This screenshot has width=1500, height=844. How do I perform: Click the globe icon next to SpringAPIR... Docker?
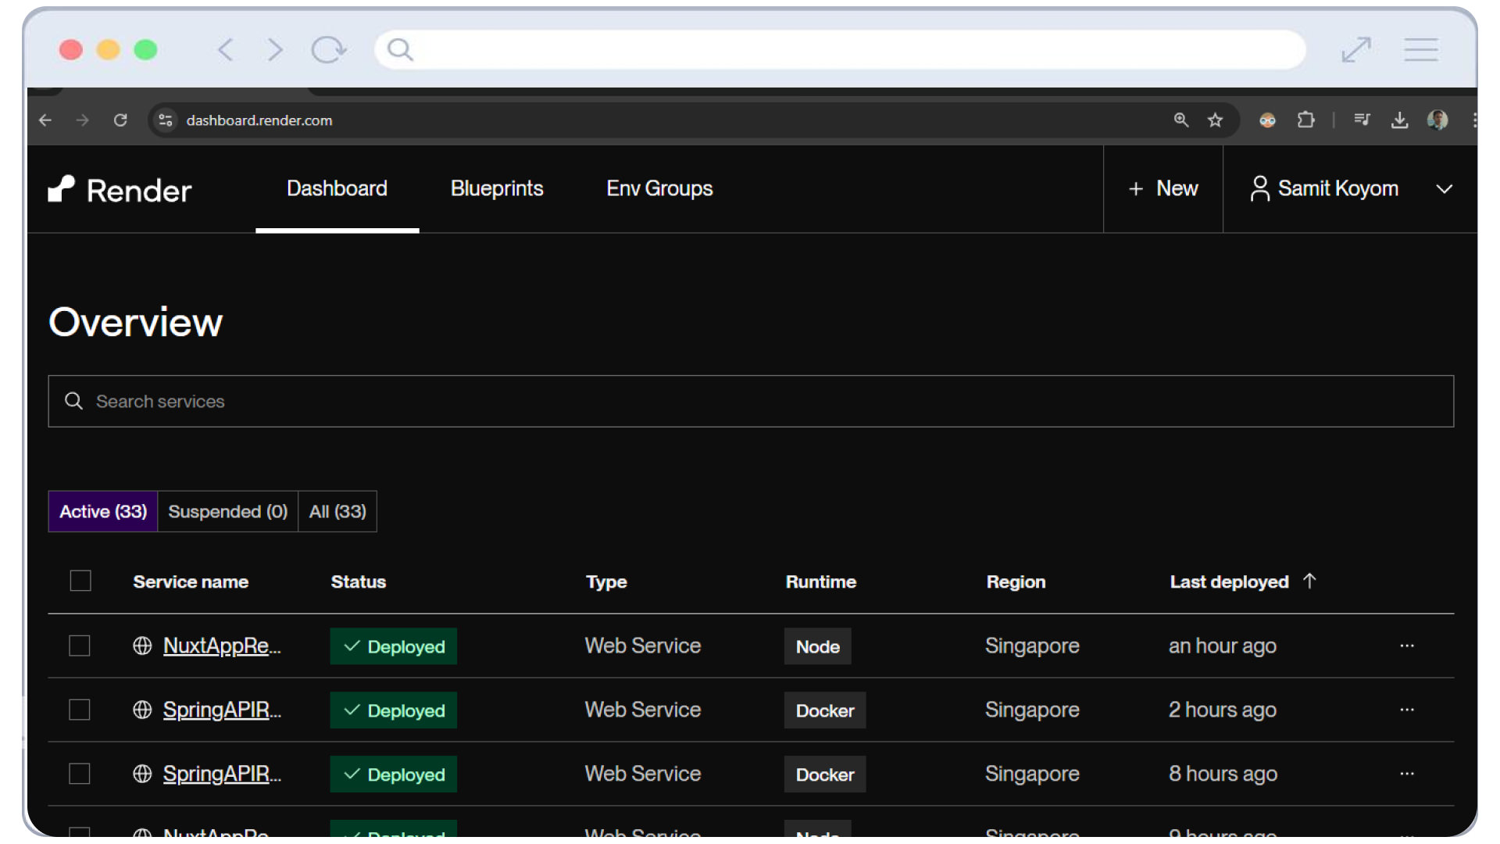(x=143, y=710)
